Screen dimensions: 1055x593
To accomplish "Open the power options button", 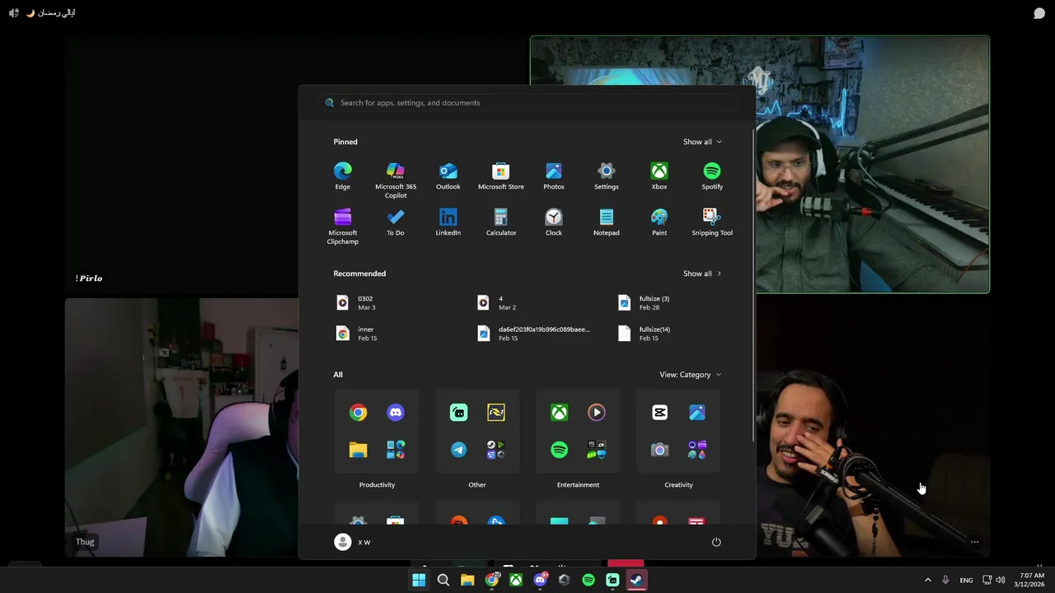I will 716,542.
